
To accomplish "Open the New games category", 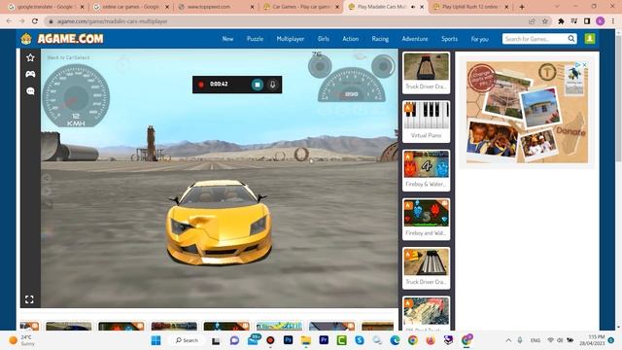I will pos(227,39).
